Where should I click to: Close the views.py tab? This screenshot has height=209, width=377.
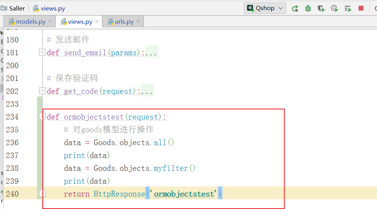pos(97,22)
